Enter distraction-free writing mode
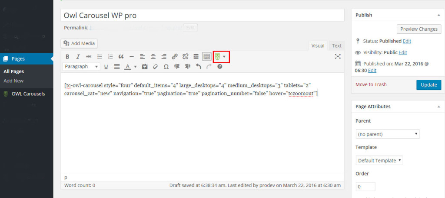 point(337,57)
